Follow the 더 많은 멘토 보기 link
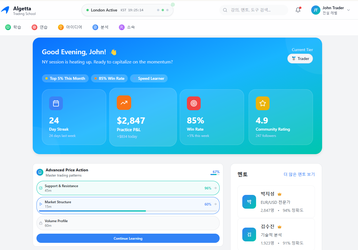 pyautogui.click(x=299, y=174)
